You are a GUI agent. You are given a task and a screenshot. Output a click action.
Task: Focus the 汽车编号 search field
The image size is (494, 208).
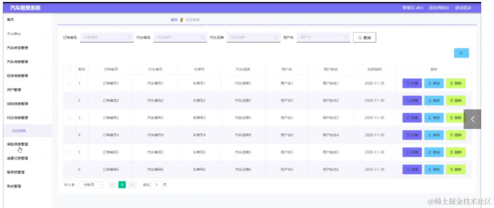pyautogui.click(x=180, y=37)
